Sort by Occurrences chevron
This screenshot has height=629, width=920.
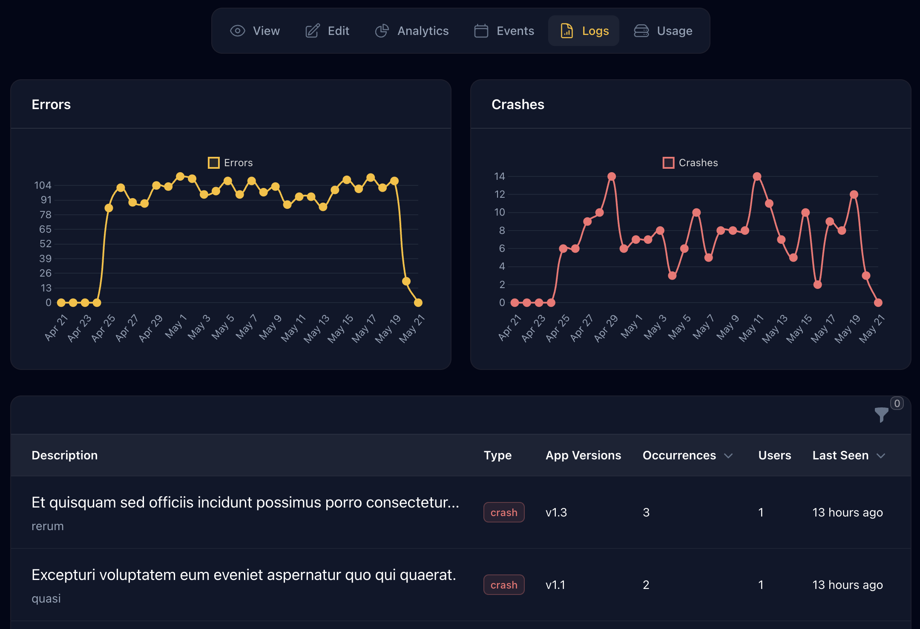728,456
